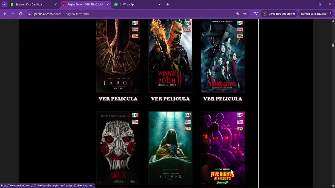
Task: Go back to the previous page
Action: pos(5,14)
